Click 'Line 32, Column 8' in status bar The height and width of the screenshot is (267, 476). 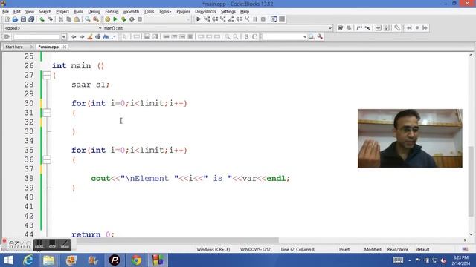297,249
